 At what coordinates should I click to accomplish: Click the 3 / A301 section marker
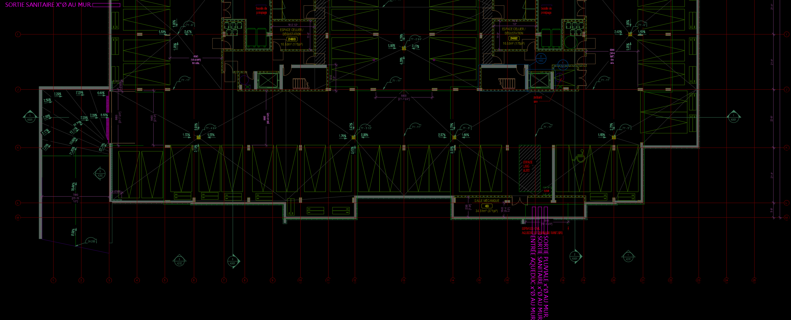click(233, 262)
